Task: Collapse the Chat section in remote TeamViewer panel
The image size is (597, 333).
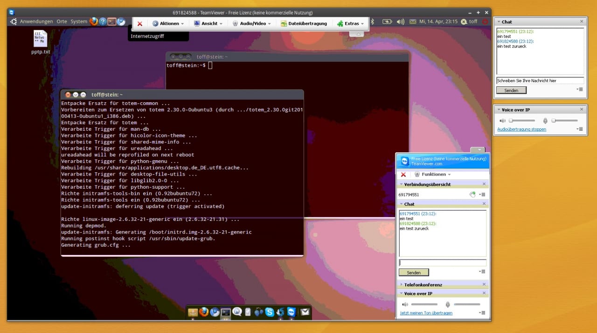Action: (401, 204)
